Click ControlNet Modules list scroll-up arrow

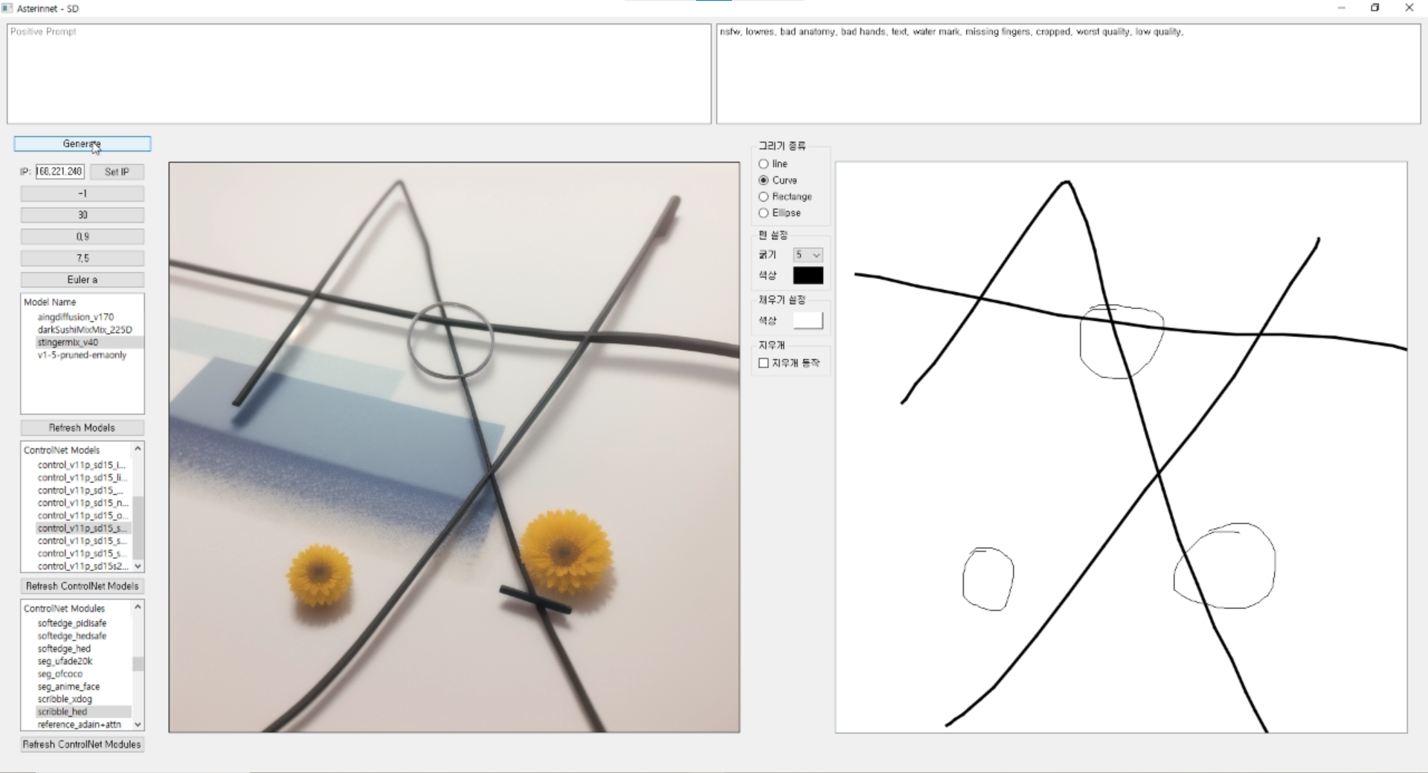point(138,607)
